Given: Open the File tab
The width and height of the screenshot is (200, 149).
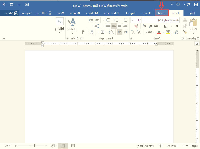Looking at the screenshot, I should click(x=192, y=13).
